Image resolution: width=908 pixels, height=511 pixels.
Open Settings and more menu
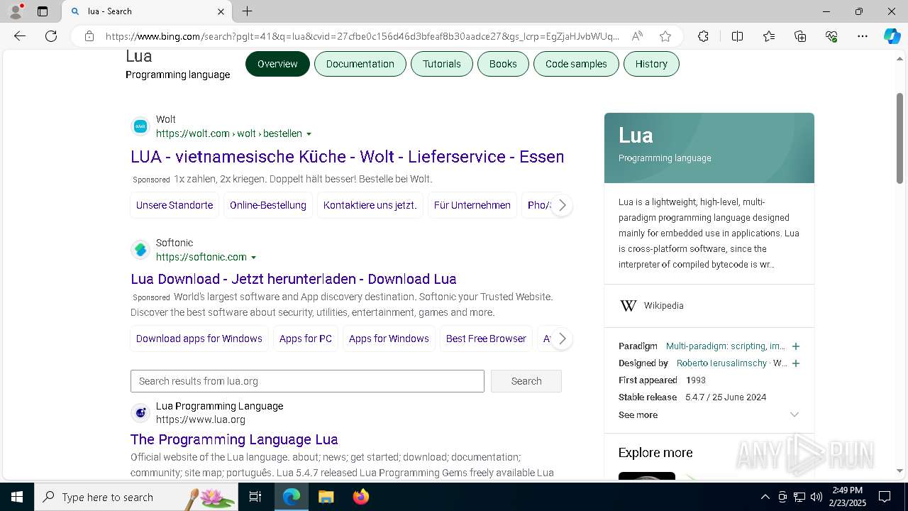click(x=863, y=36)
